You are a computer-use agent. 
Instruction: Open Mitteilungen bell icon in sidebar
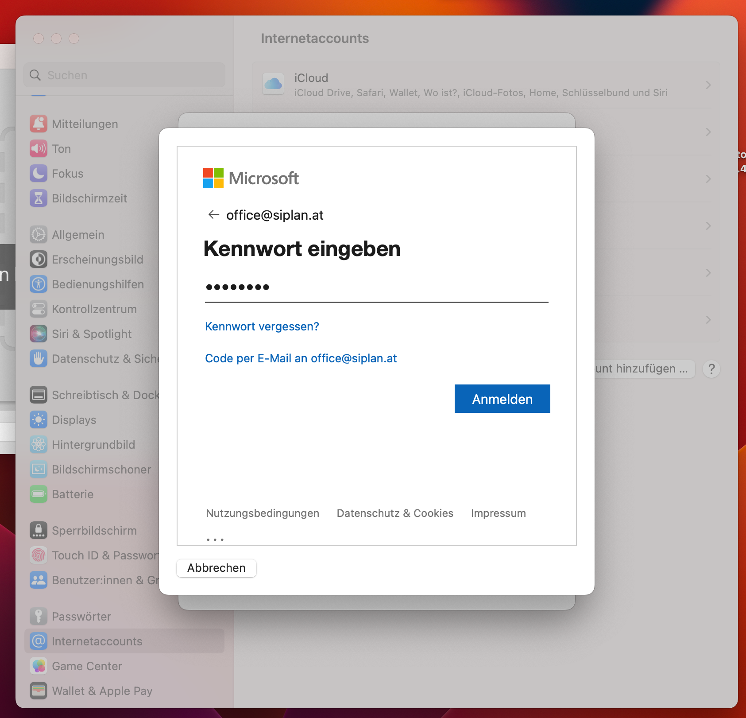point(39,124)
